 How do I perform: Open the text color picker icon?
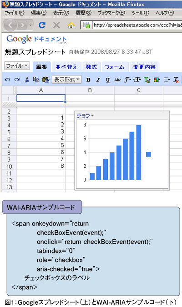[x=147, y=80]
